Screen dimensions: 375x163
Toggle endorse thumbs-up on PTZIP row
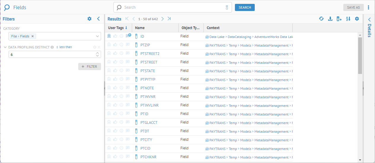[x=115, y=45]
